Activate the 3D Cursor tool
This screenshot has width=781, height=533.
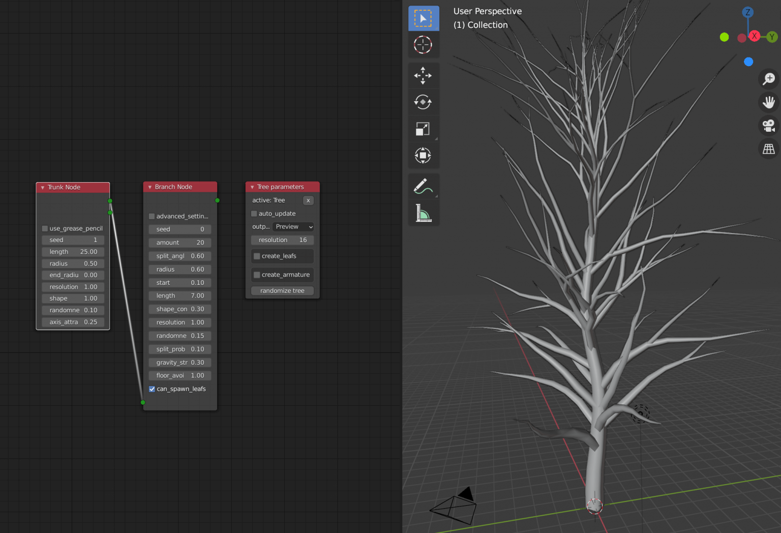(423, 45)
